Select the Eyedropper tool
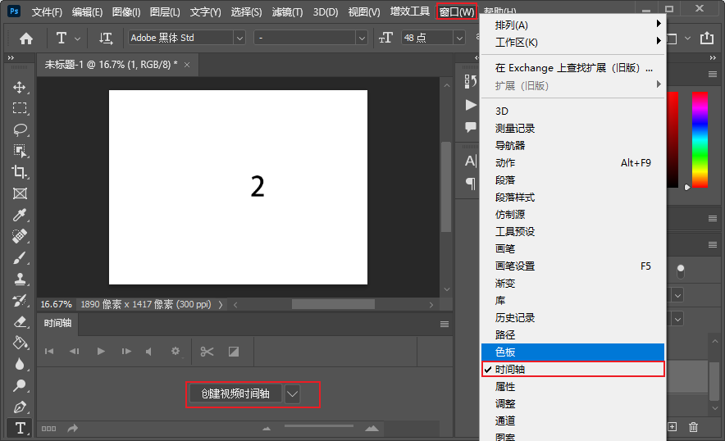This screenshot has width=725, height=441. click(x=20, y=215)
